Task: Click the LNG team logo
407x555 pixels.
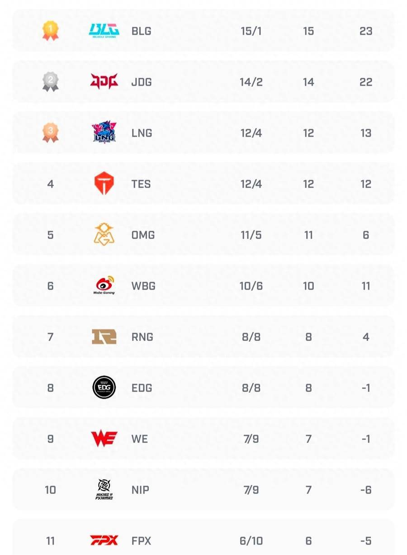Action: (104, 132)
